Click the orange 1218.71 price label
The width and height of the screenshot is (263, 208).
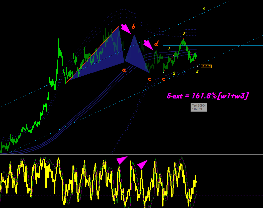(206, 66)
